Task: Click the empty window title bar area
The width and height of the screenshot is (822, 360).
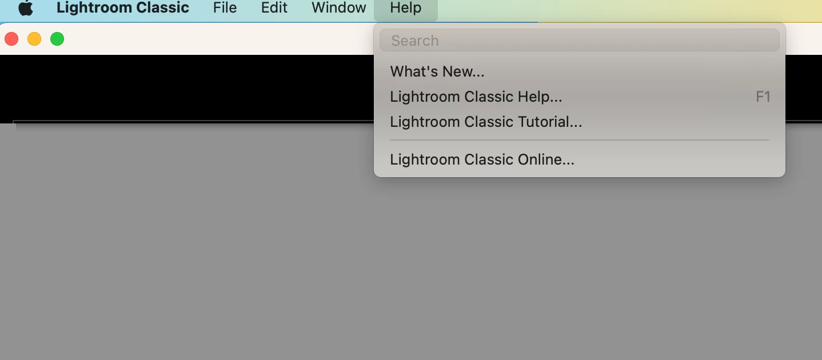Action: coord(217,39)
